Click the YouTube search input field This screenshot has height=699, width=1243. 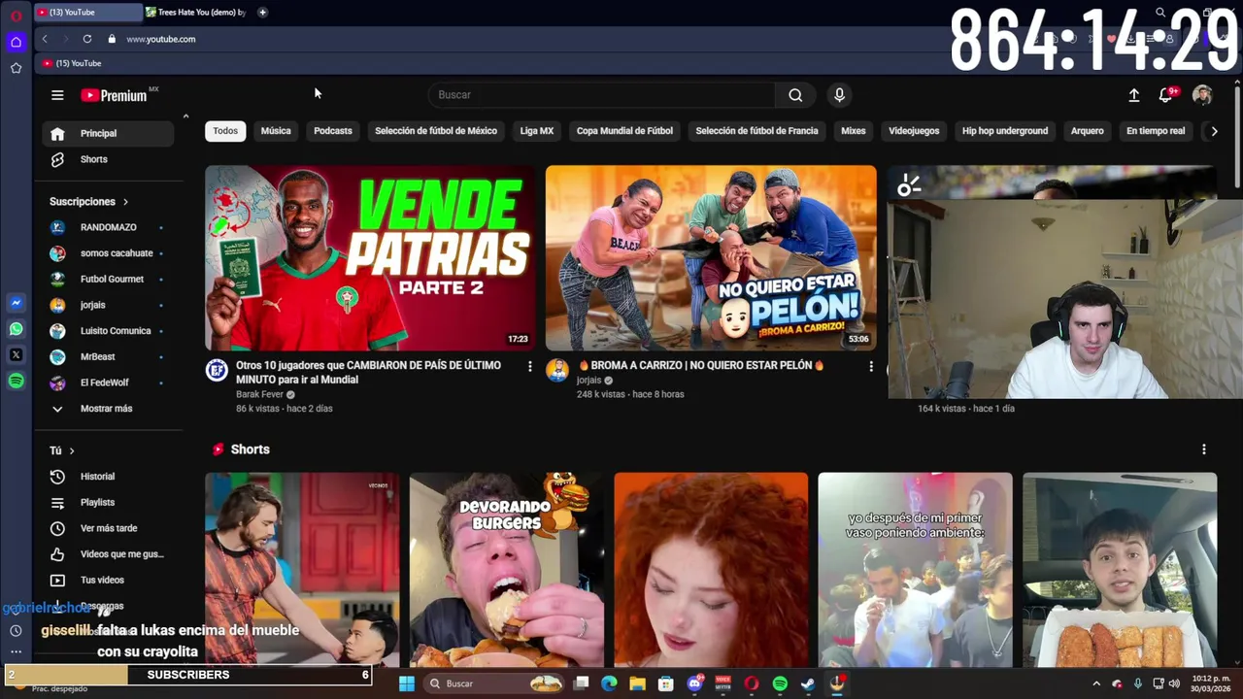point(602,95)
